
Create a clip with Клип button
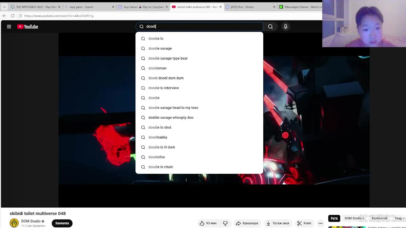[x=304, y=223]
